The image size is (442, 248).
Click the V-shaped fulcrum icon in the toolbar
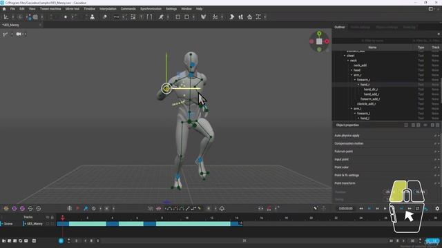pyautogui.click(x=203, y=17)
